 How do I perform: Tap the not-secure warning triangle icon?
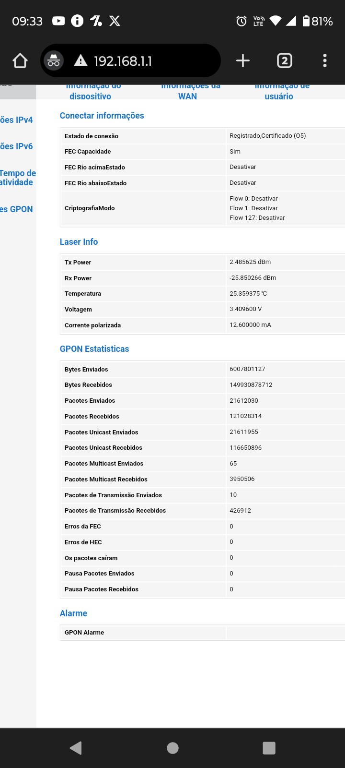pos(80,61)
